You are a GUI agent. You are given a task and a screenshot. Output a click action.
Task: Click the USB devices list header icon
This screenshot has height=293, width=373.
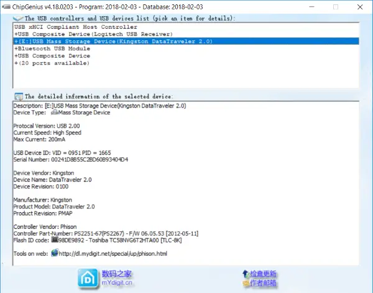(18, 18)
